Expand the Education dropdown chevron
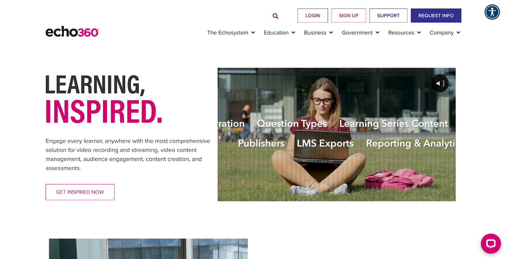This screenshot has width=507, height=259. pyautogui.click(x=293, y=33)
